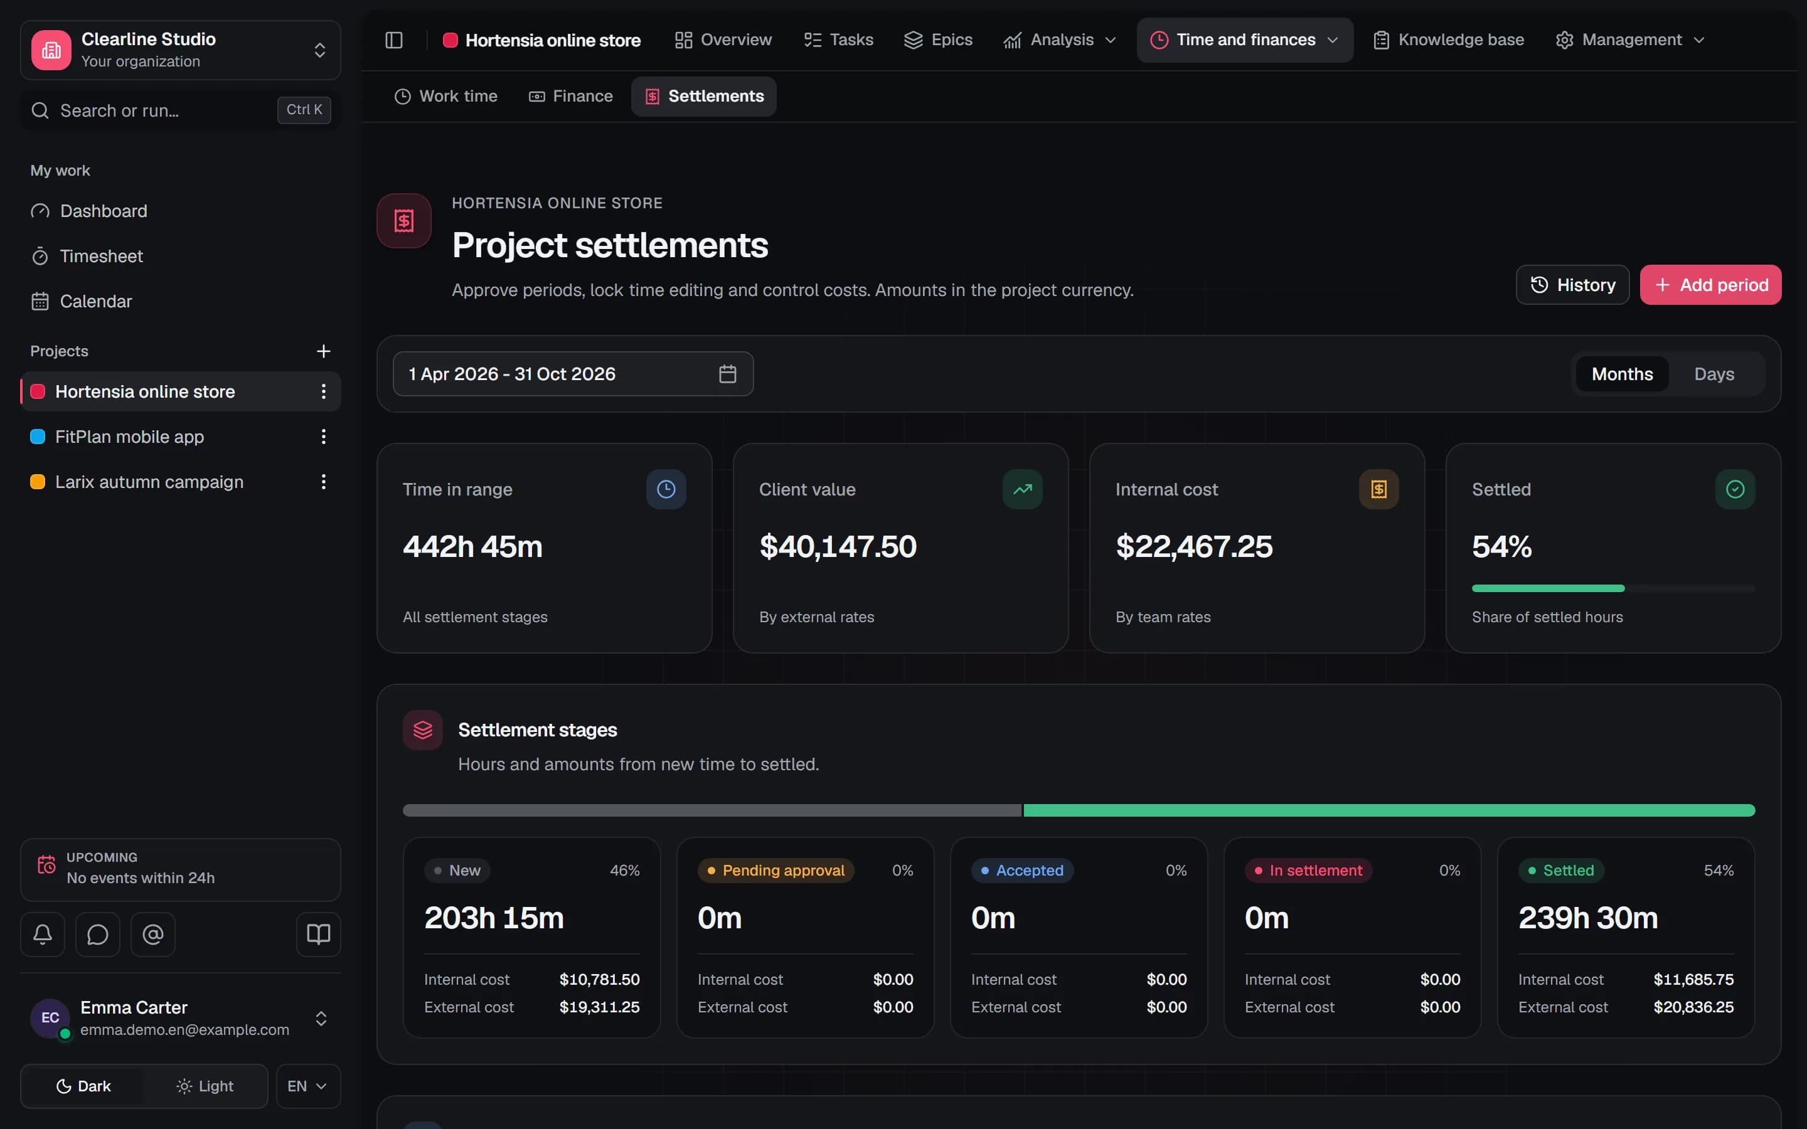Image resolution: width=1807 pixels, height=1129 pixels.
Task: Open the chat messages icon
Action: 98,934
